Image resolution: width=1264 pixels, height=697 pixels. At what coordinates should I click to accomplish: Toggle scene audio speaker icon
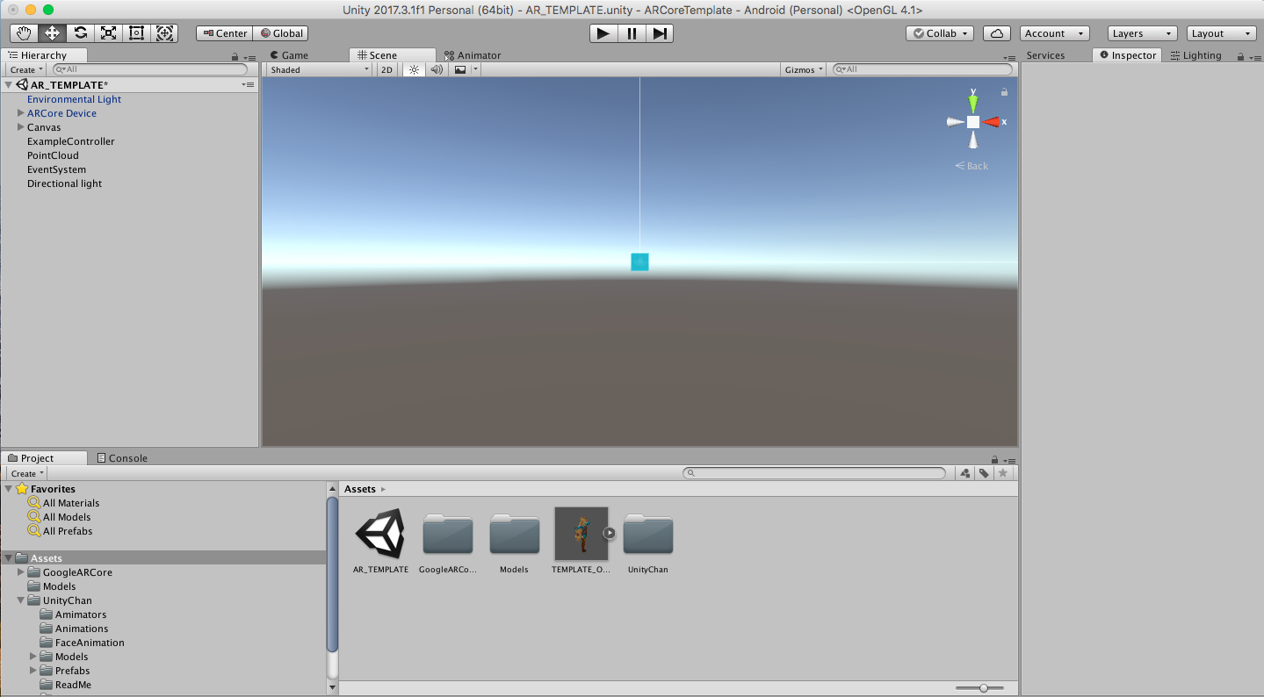pyautogui.click(x=437, y=69)
